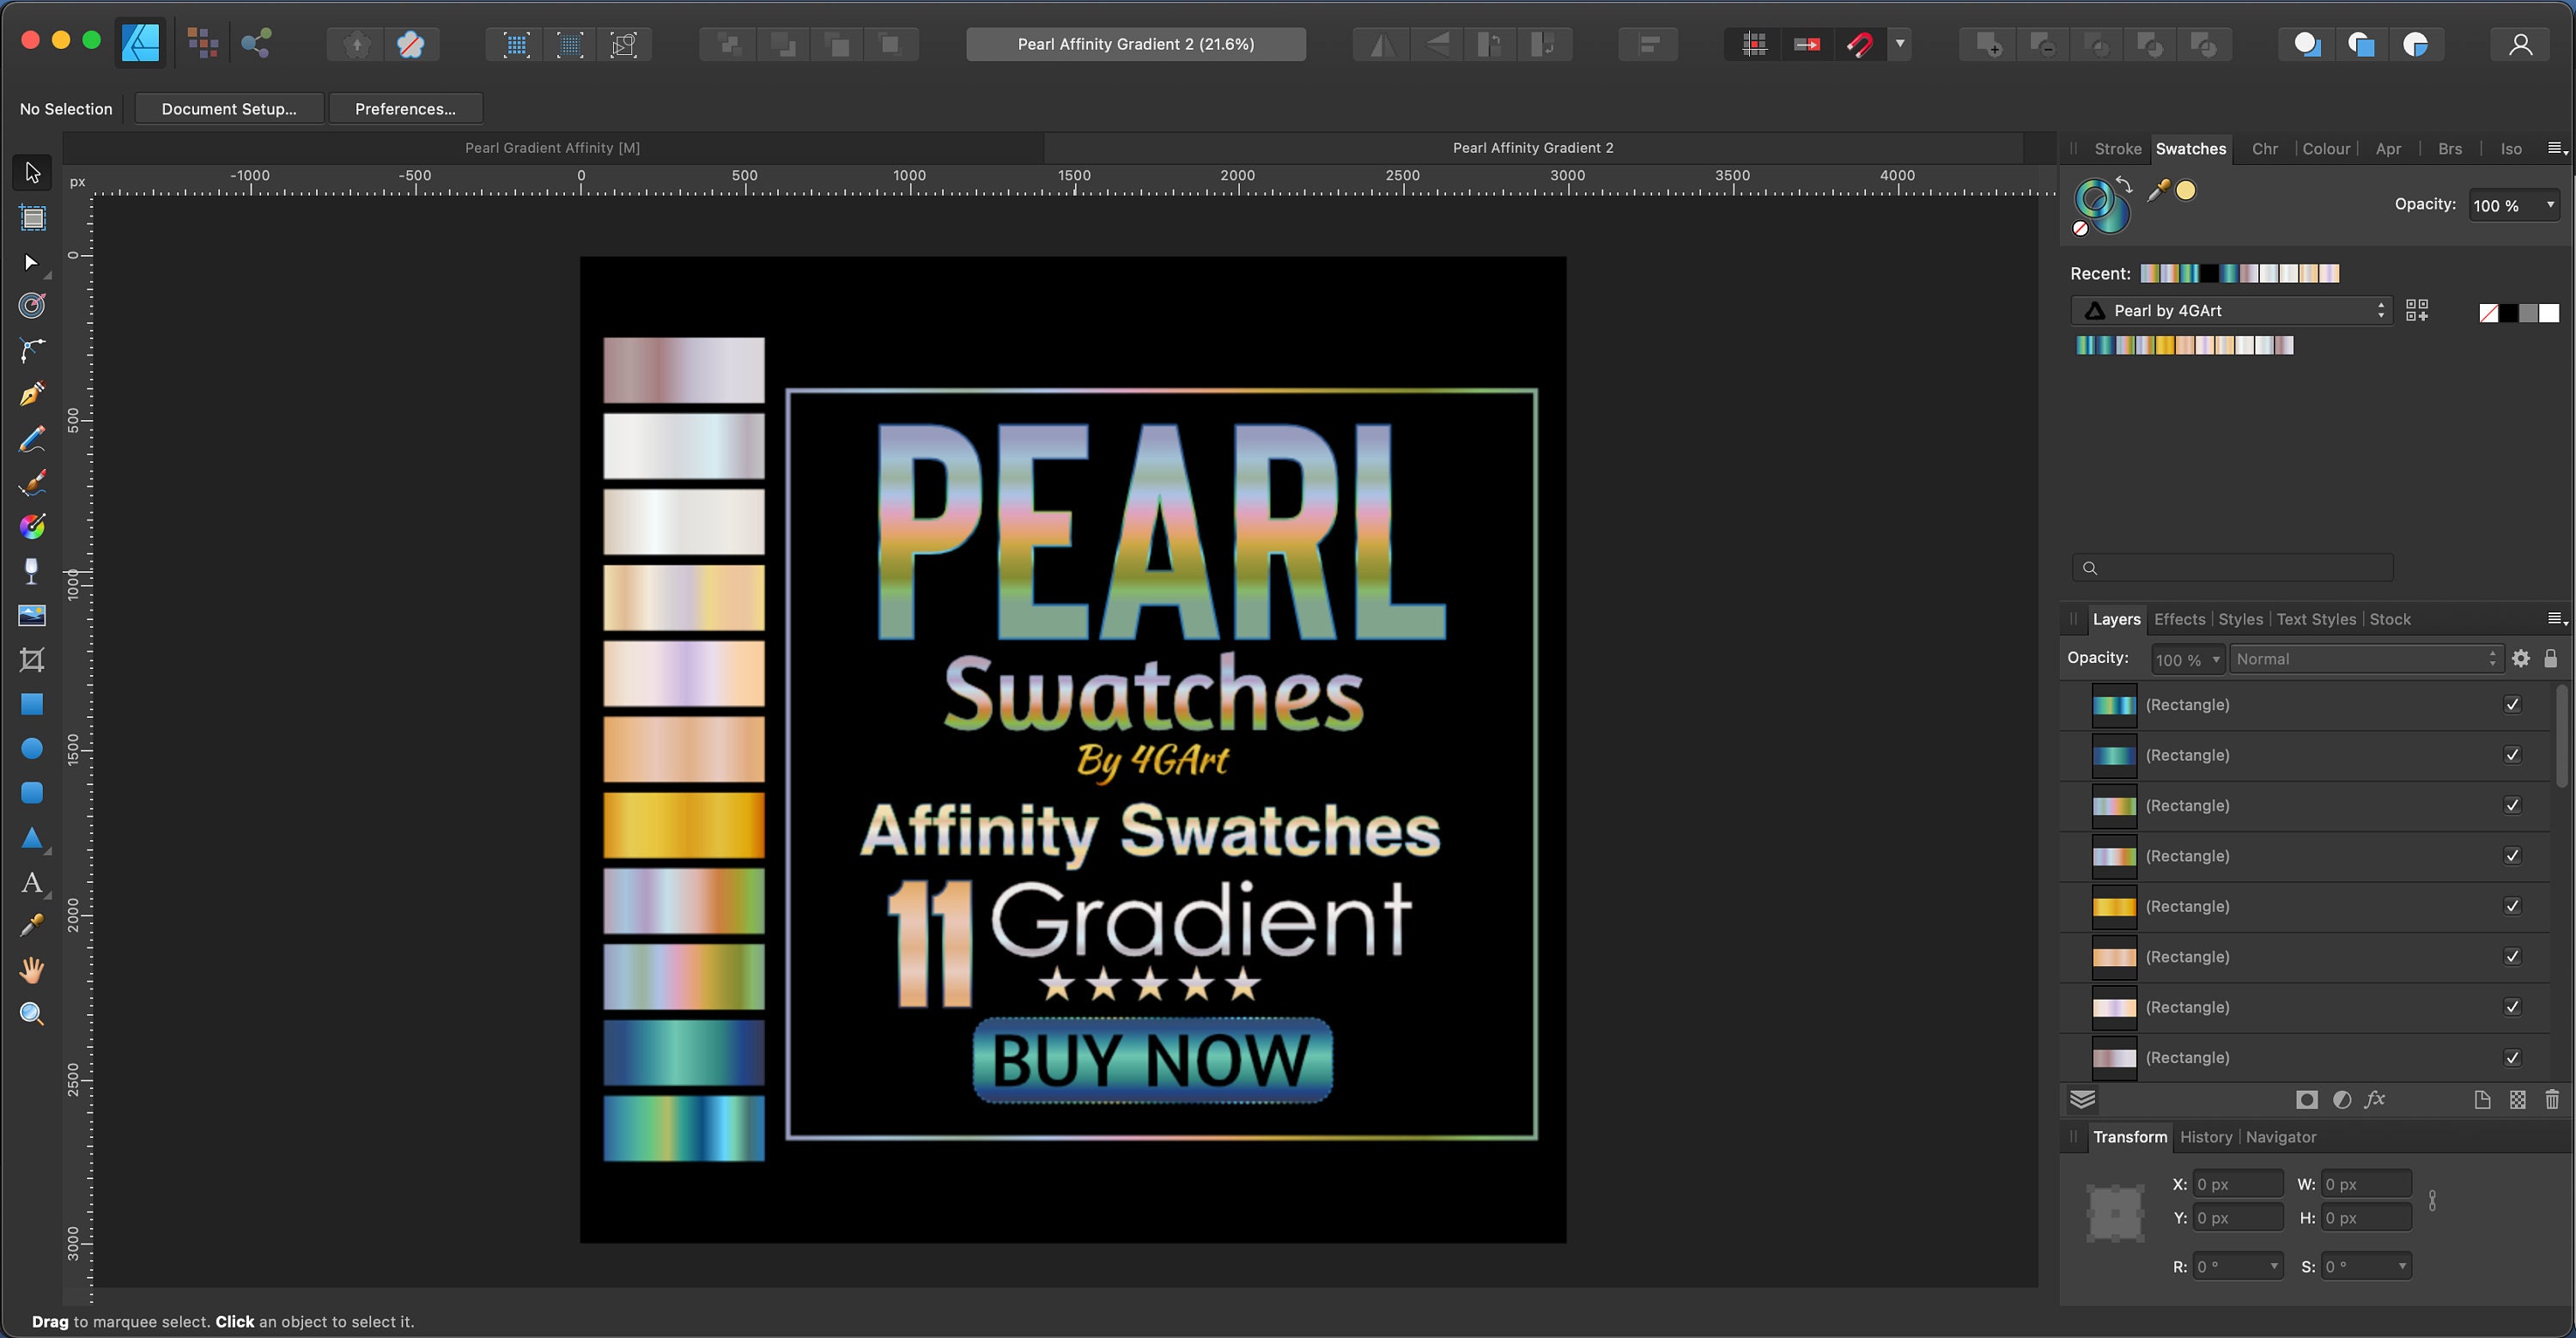Open the Preferences dialog
The width and height of the screenshot is (2576, 1338).
[406, 108]
